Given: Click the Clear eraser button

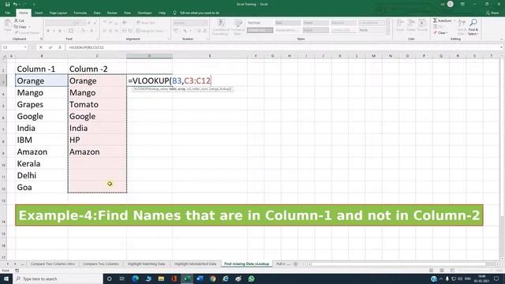Looking at the screenshot, I should point(440,33).
